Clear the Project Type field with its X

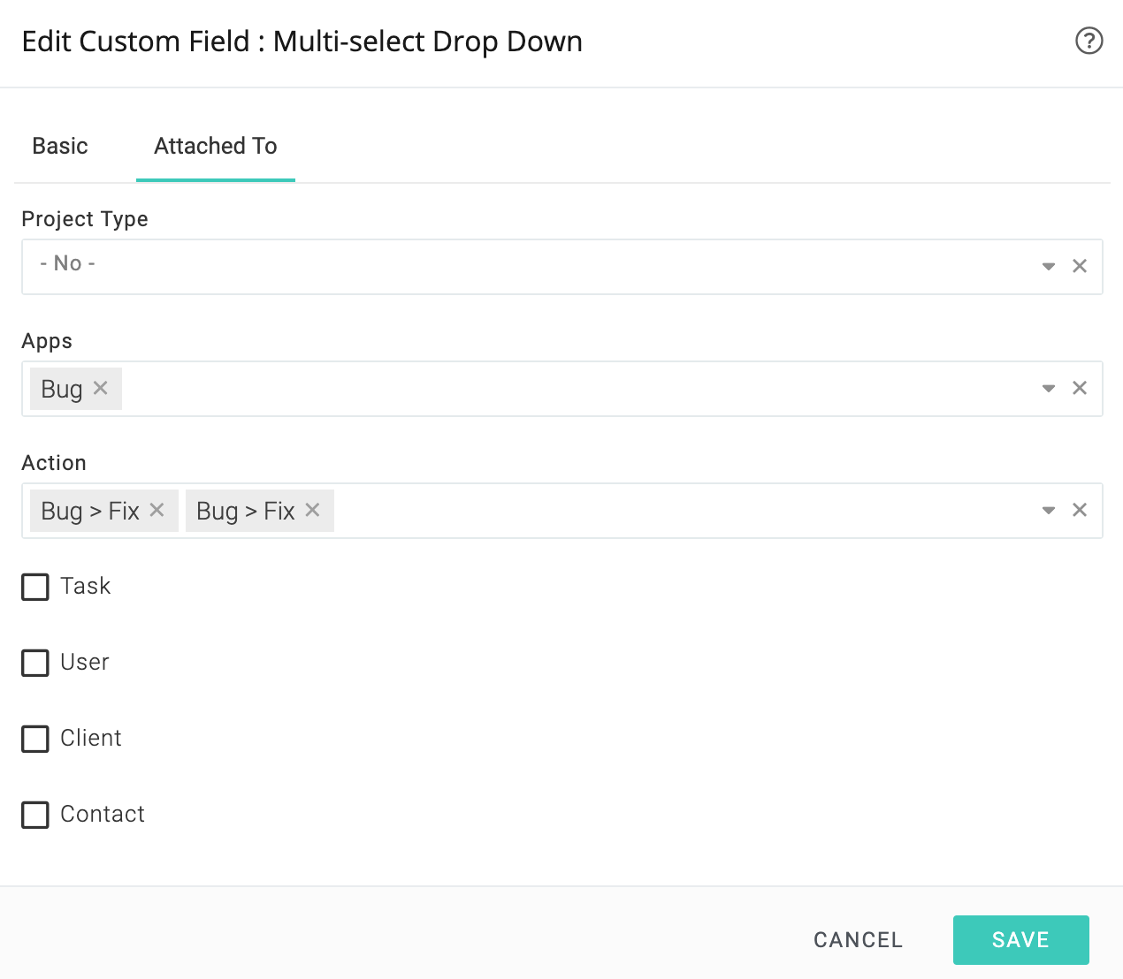point(1080,266)
